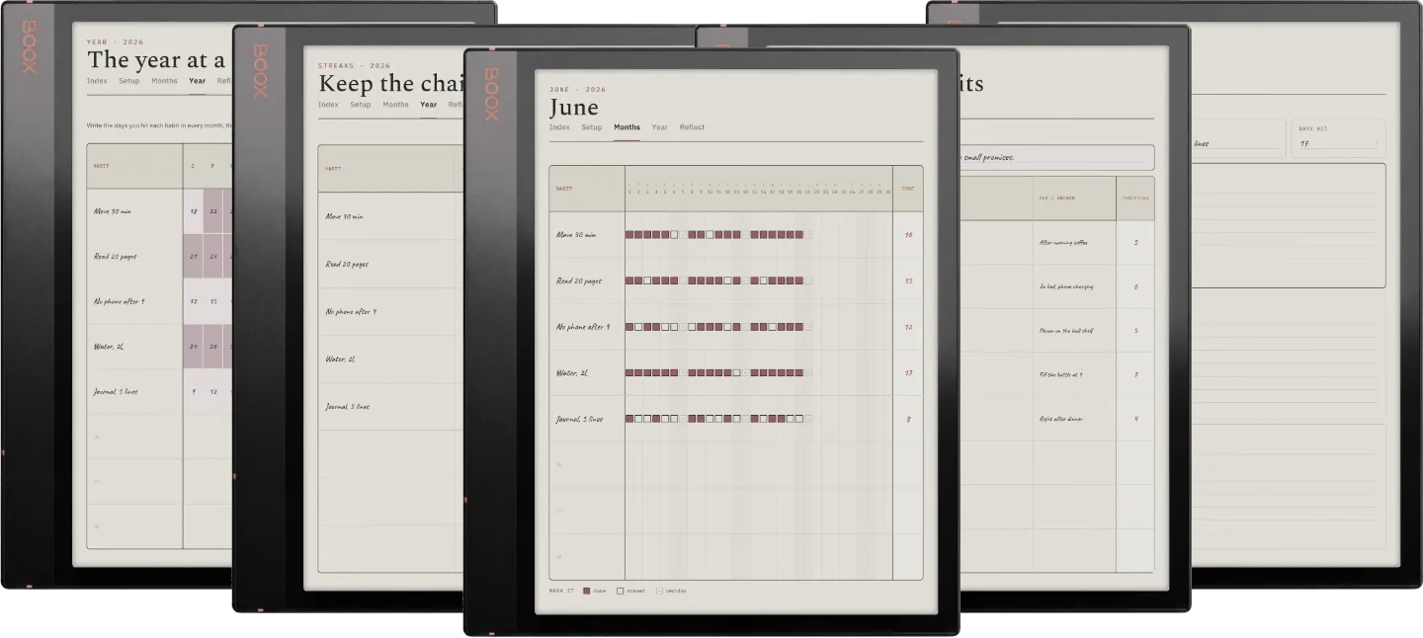1423x638 pixels.
Task: Open Index tab on the year-at-a-glance page
Action: [97, 81]
